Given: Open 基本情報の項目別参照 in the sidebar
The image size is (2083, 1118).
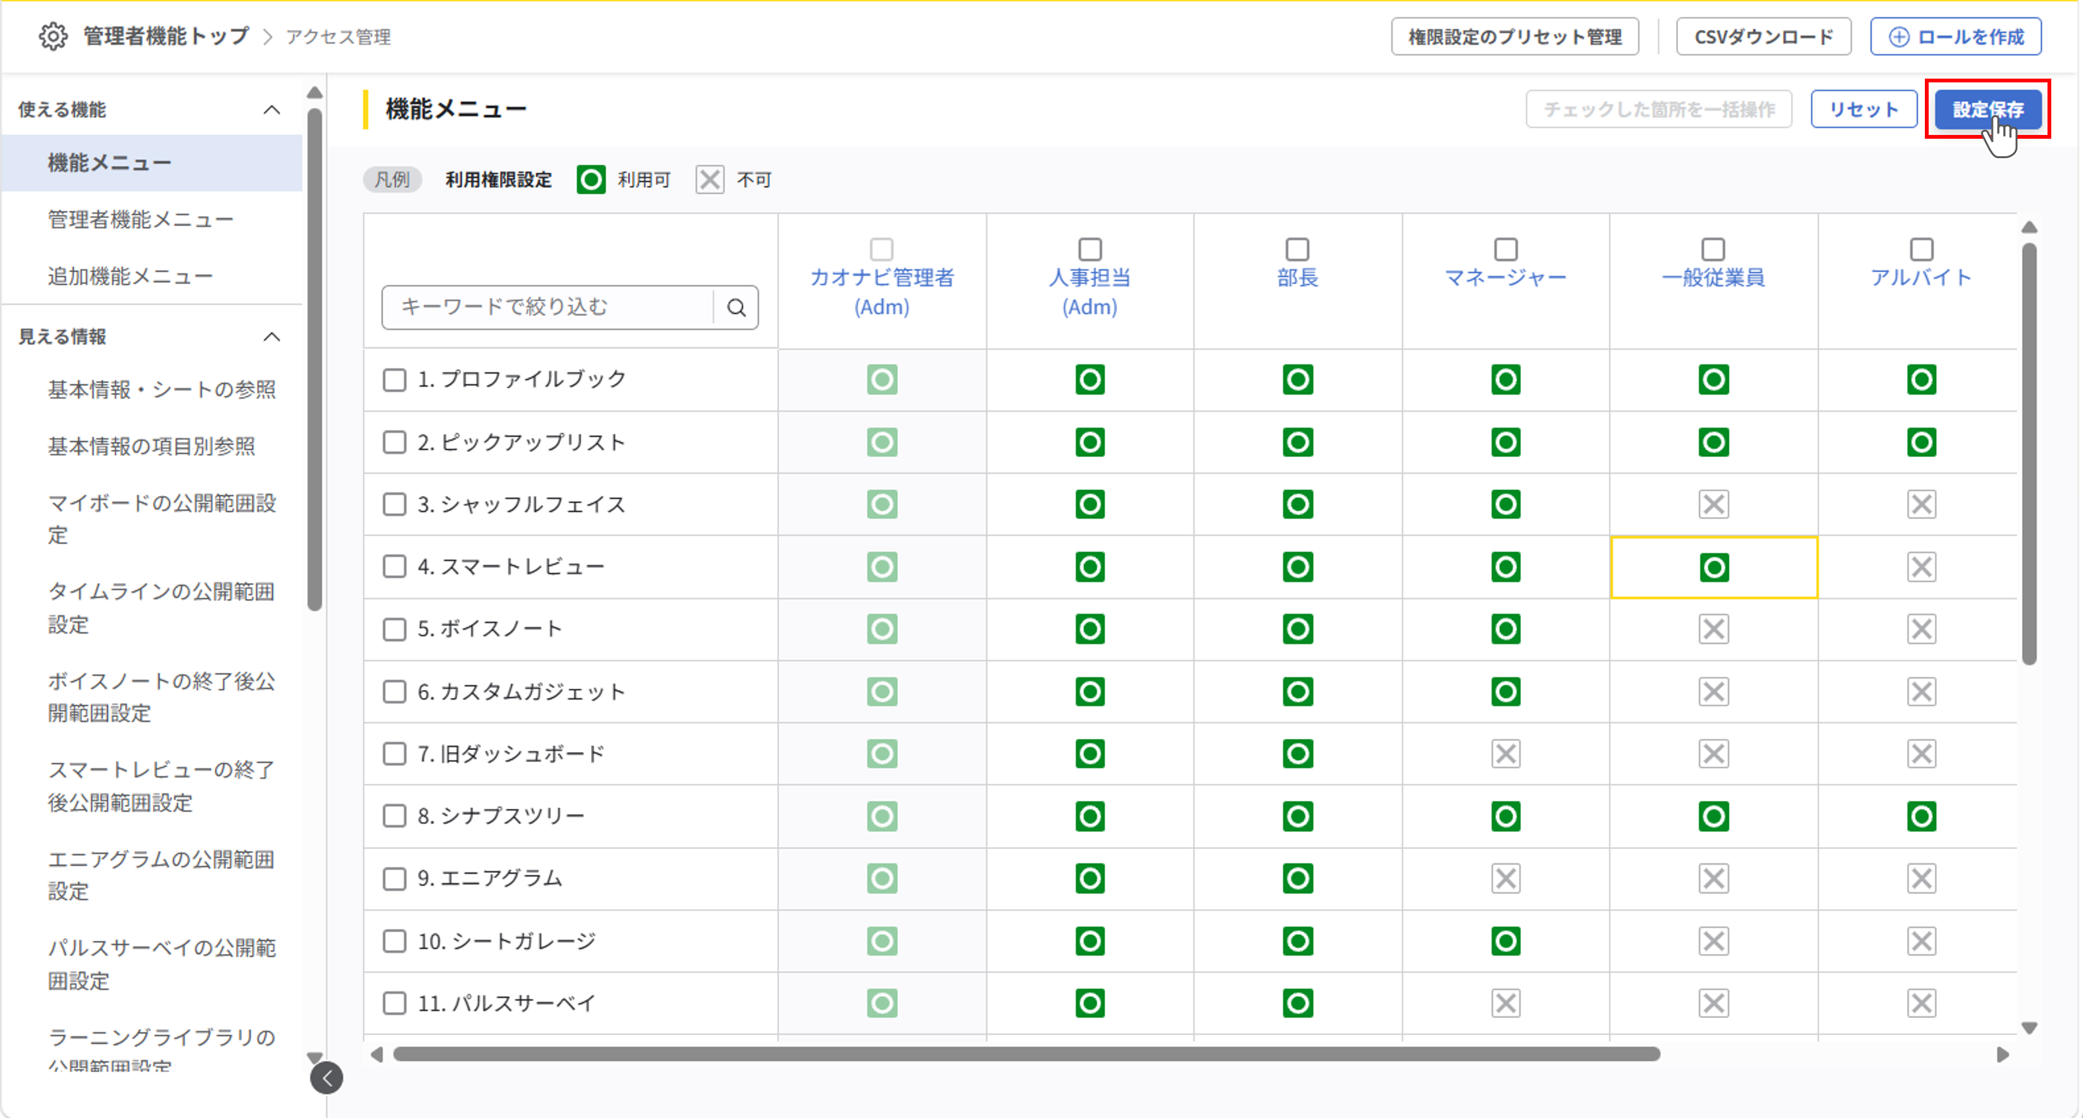Looking at the screenshot, I should 151,447.
